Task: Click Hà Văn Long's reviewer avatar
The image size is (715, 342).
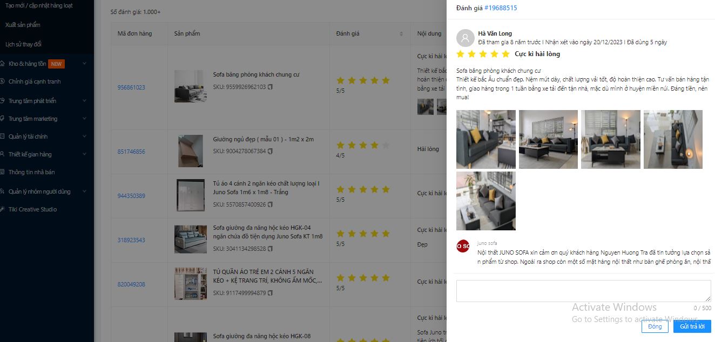Action: click(466, 38)
